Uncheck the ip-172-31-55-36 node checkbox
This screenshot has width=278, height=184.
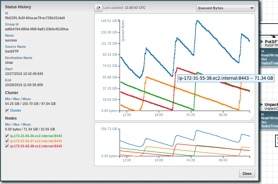[x=7, y=136]
